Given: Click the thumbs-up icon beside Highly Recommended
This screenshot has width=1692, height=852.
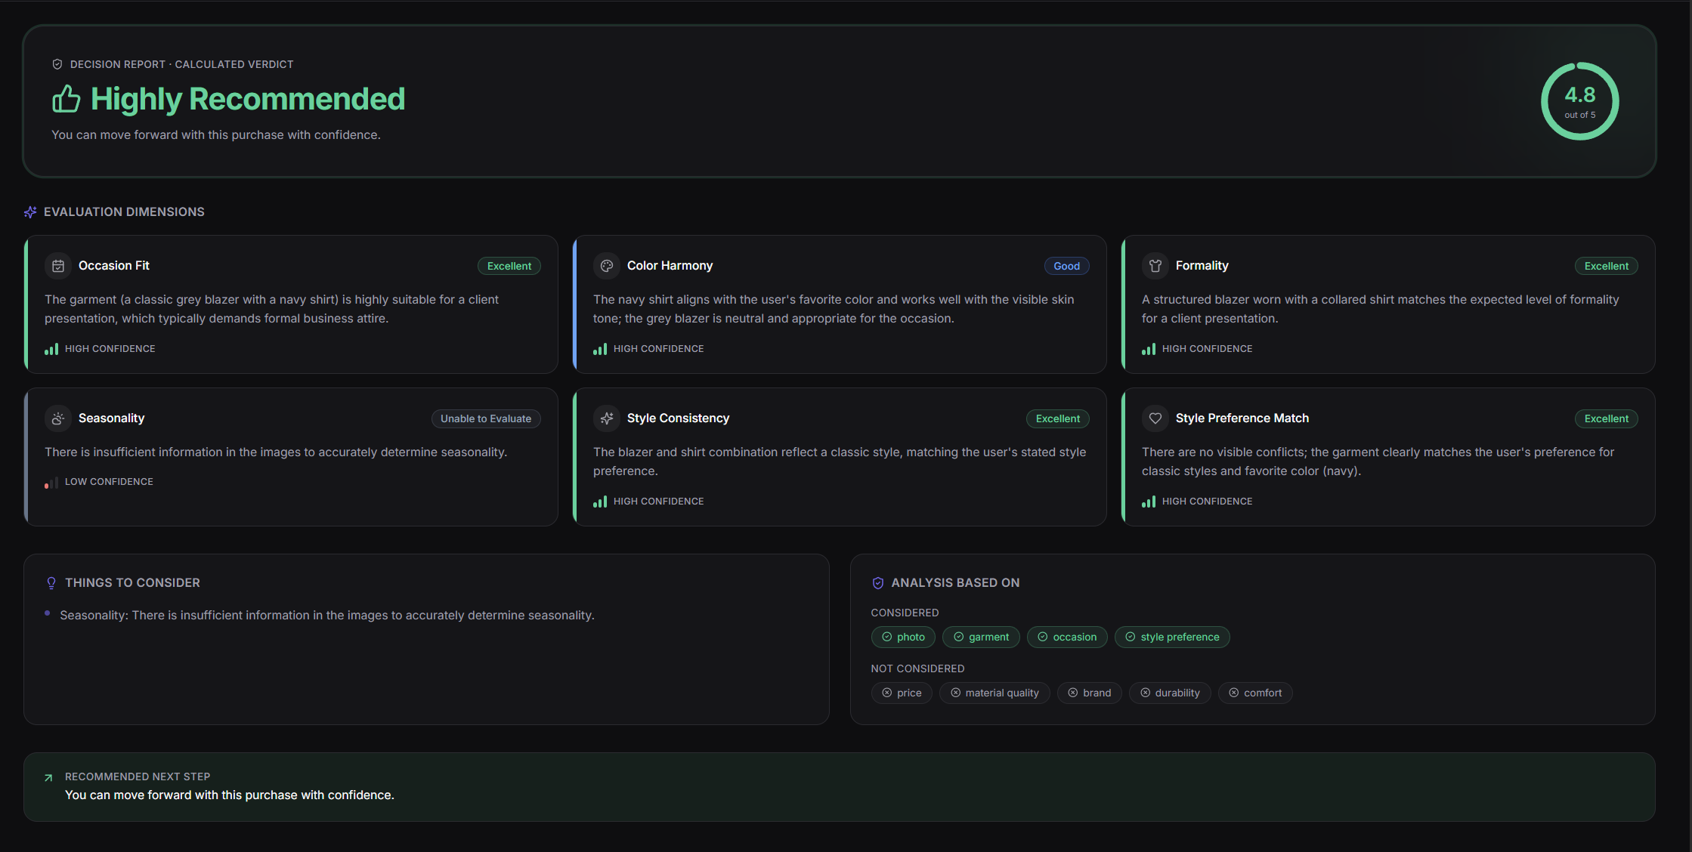Looking at the screenshot, I should point(66,99).
